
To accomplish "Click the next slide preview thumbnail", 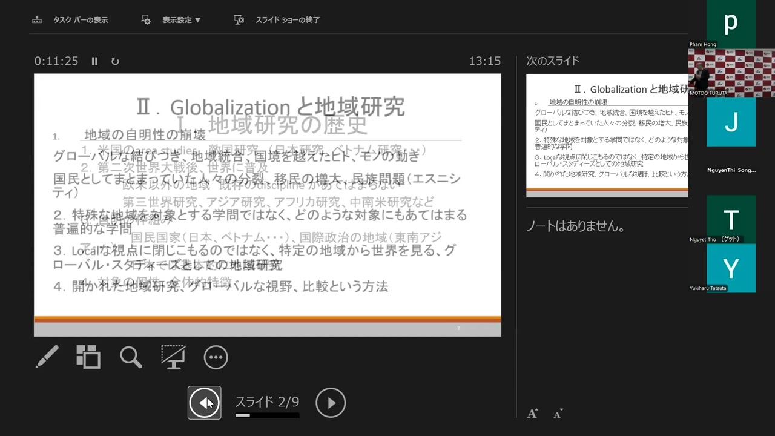I will [607, 136].
